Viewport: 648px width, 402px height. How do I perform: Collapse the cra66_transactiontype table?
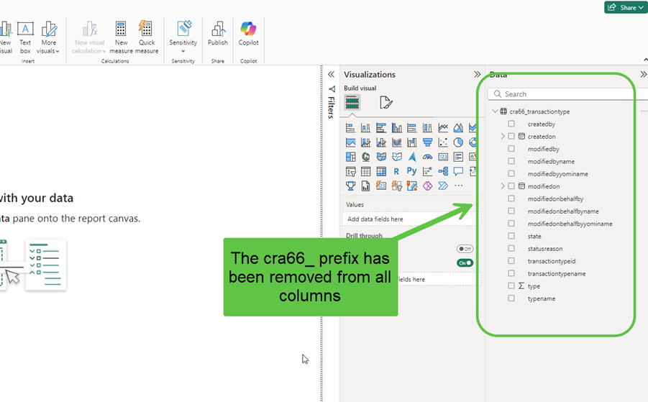495,111
